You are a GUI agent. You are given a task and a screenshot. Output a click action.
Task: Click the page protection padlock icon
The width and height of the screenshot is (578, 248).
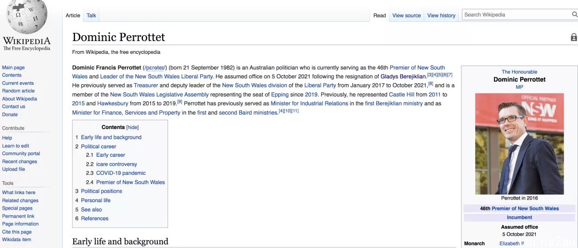[574, 37]
